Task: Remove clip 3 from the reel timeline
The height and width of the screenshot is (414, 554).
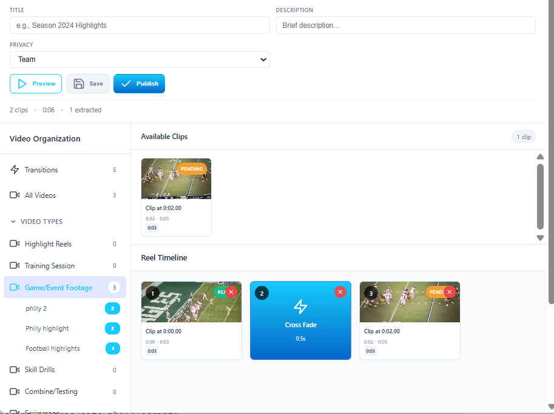Action: (x=449, y=292)
